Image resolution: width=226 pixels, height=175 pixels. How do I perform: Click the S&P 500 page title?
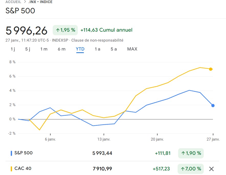20,11
